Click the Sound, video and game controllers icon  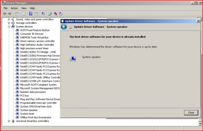(x=13, y=19)
